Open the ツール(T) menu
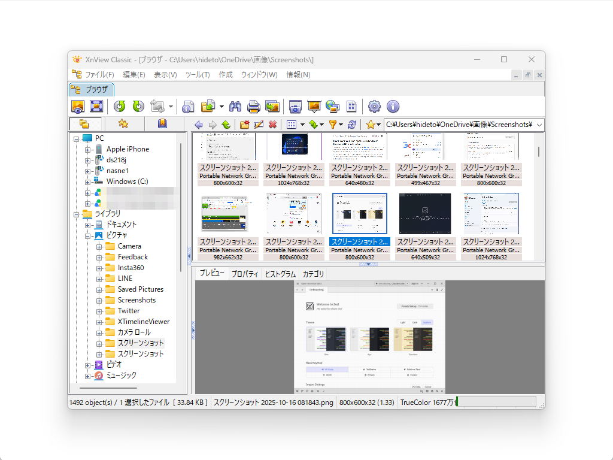This screenshot has height=460, width=613. click(198, 75)
